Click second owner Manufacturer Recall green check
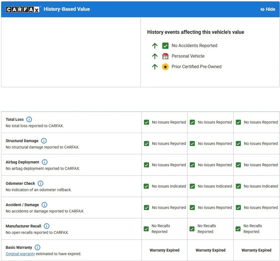Screen dimensions: 280x261 tap(192, 229)
